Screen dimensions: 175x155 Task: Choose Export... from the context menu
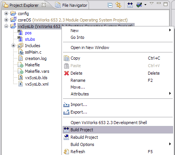pyautogui.click(x=118, y=112)
